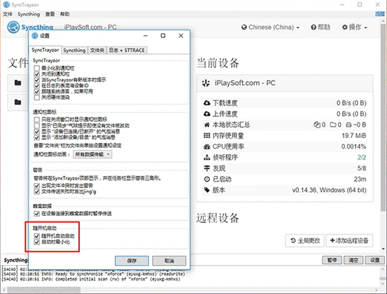Click the first folder icon behind the dialog

pos(18,83)
